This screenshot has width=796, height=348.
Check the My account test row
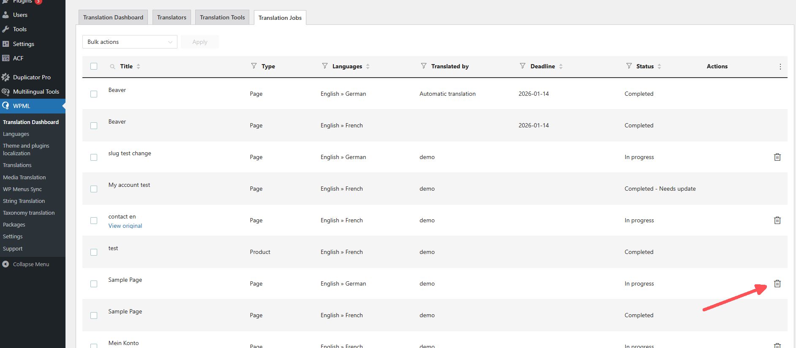94,189
